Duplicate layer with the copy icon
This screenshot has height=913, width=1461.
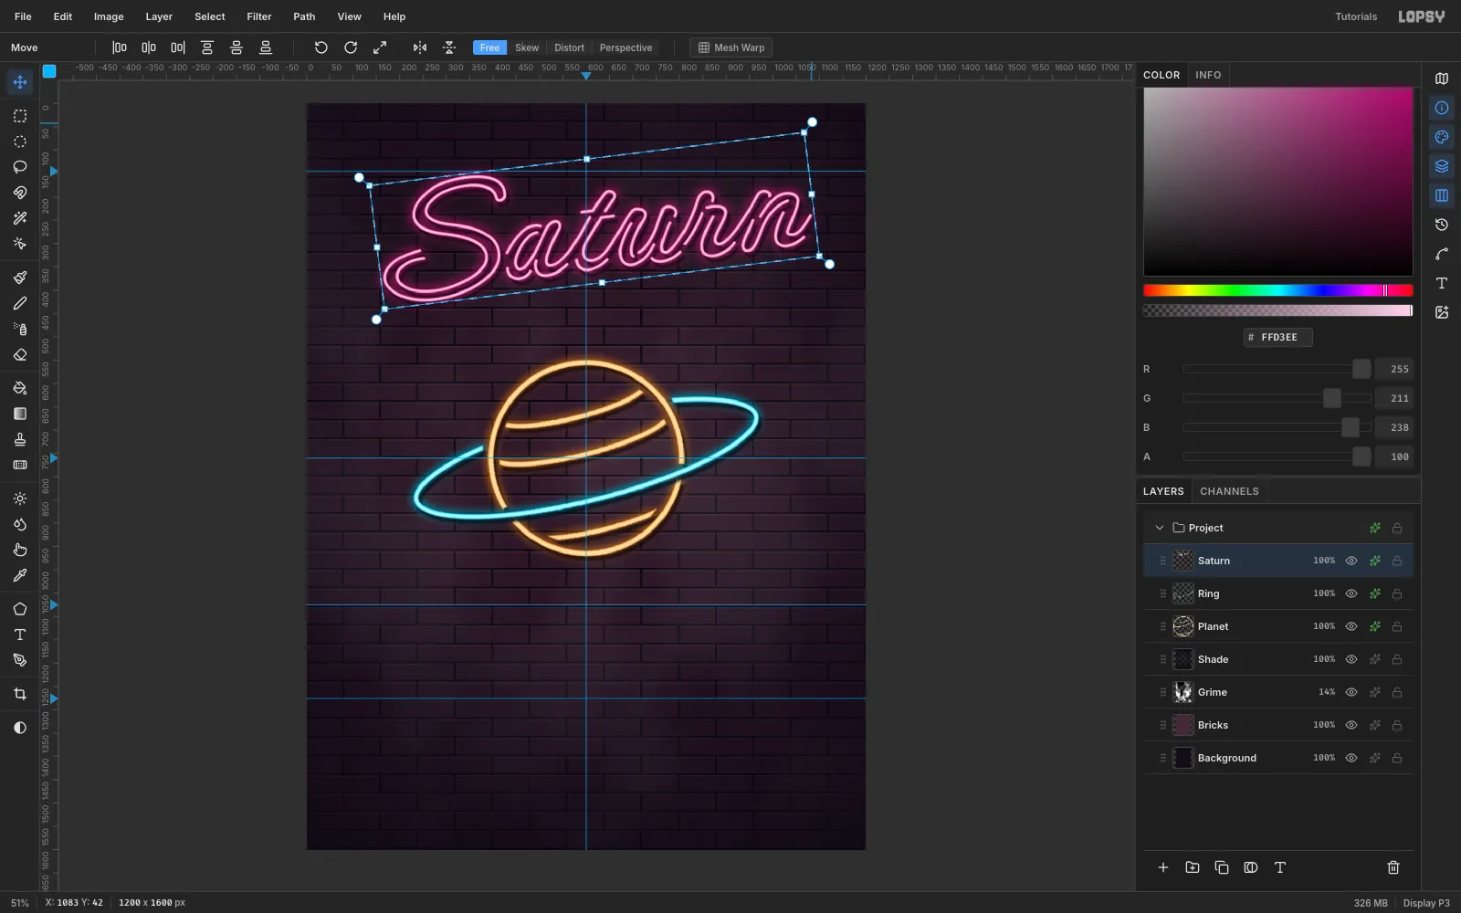tap(1222, 867)
